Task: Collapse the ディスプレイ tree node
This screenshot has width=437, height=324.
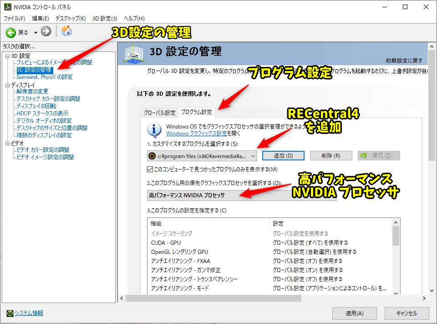Action: 8,85
